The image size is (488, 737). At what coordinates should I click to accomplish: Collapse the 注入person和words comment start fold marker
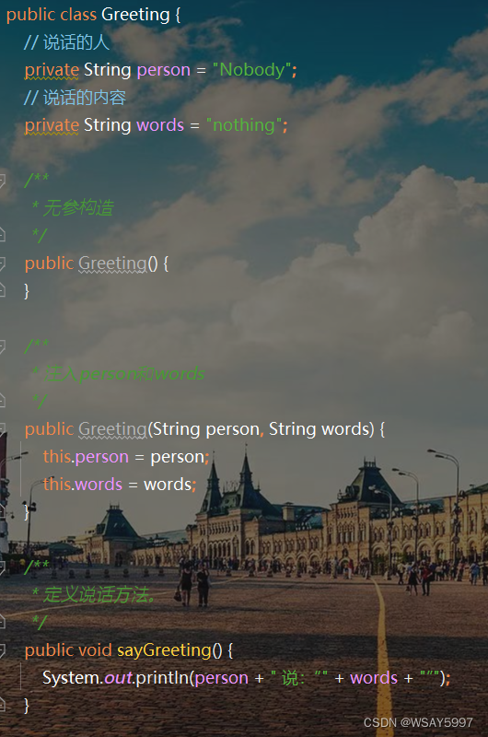click(x=2, y=346)
